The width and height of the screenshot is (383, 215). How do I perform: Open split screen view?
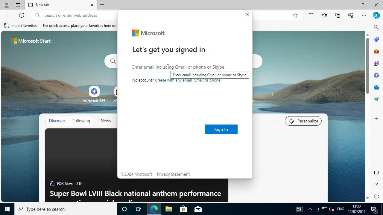point(311,15)
